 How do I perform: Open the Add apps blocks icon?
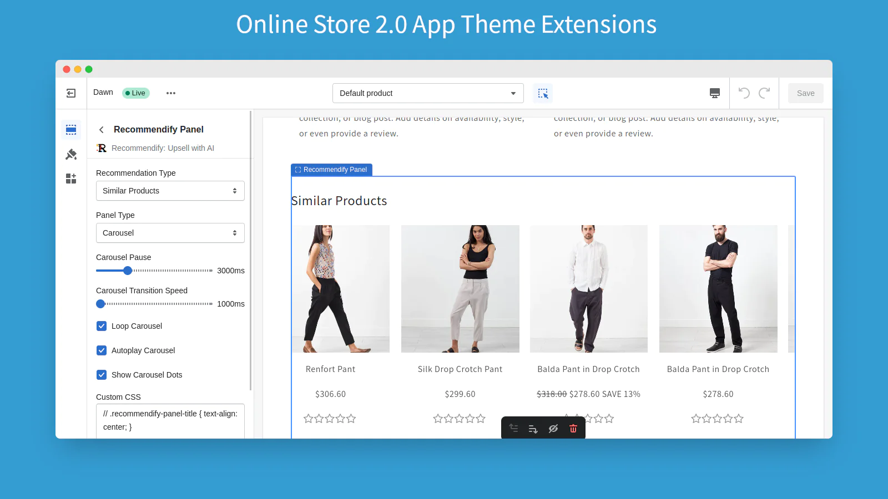click(71, 179)
